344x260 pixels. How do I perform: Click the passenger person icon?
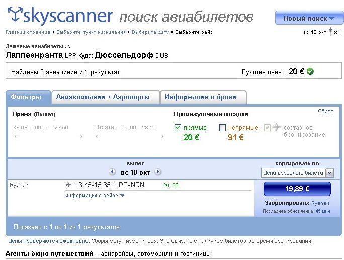tap(330, 32)
